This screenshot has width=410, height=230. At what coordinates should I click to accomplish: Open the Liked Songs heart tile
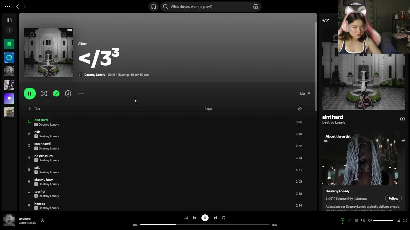(x=9, y=98)
